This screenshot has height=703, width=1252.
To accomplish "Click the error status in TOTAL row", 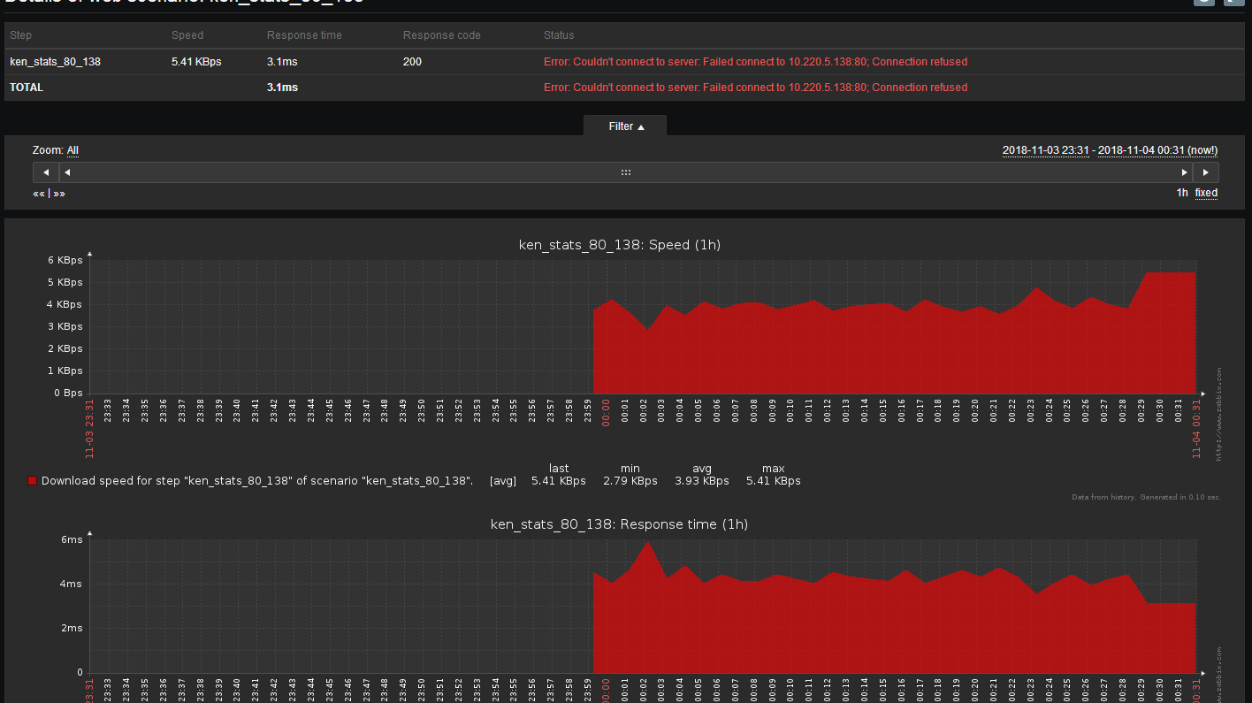I will (755, 88).
